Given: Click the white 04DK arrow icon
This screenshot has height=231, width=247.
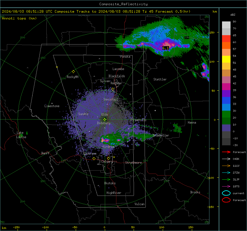Looking at the screenshot, I should pos(226,159).
